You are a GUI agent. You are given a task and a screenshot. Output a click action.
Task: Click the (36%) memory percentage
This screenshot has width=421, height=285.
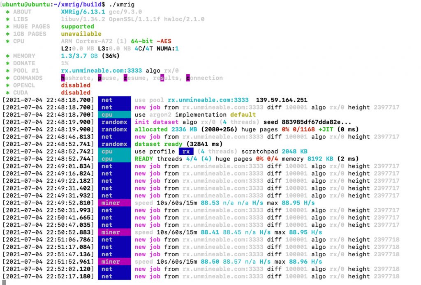tap(110, 56)
